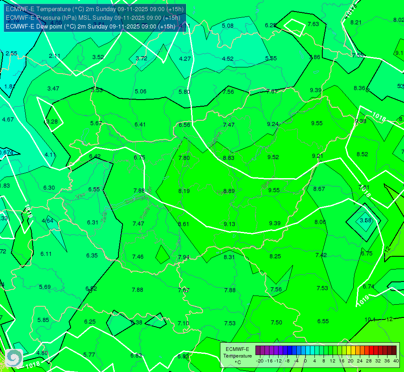The height and width of the screenshot is (372, 404).
Task: Click the 3.28 value inside the white polygon
Action: [x=52, y=122]
